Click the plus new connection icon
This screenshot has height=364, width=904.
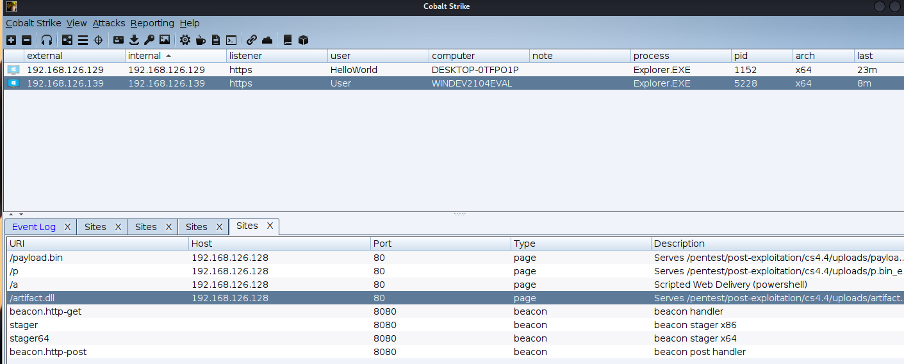tap(11, 40)
